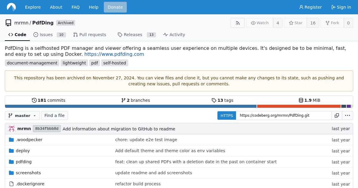Click the .dockerignore file icon
358x188 pixels.
[11, 184]
